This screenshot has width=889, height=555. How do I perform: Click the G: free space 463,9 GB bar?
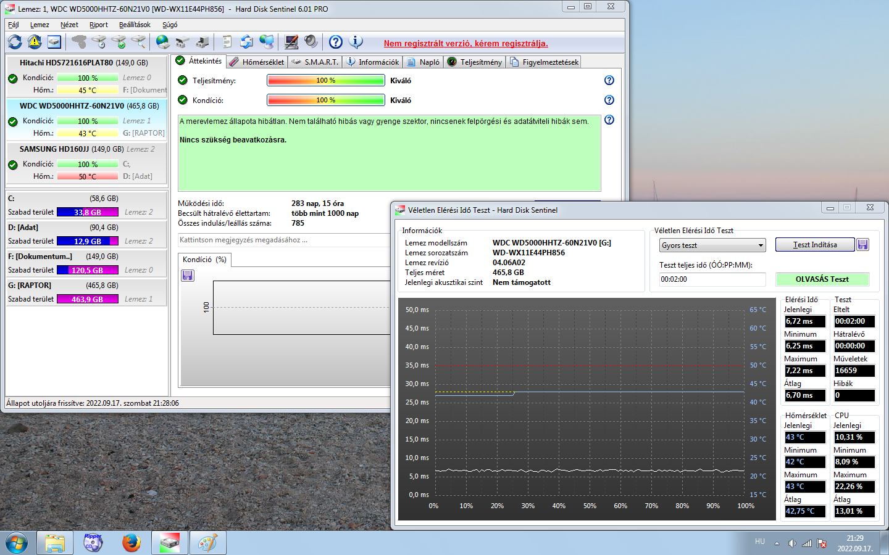point(88,299)
